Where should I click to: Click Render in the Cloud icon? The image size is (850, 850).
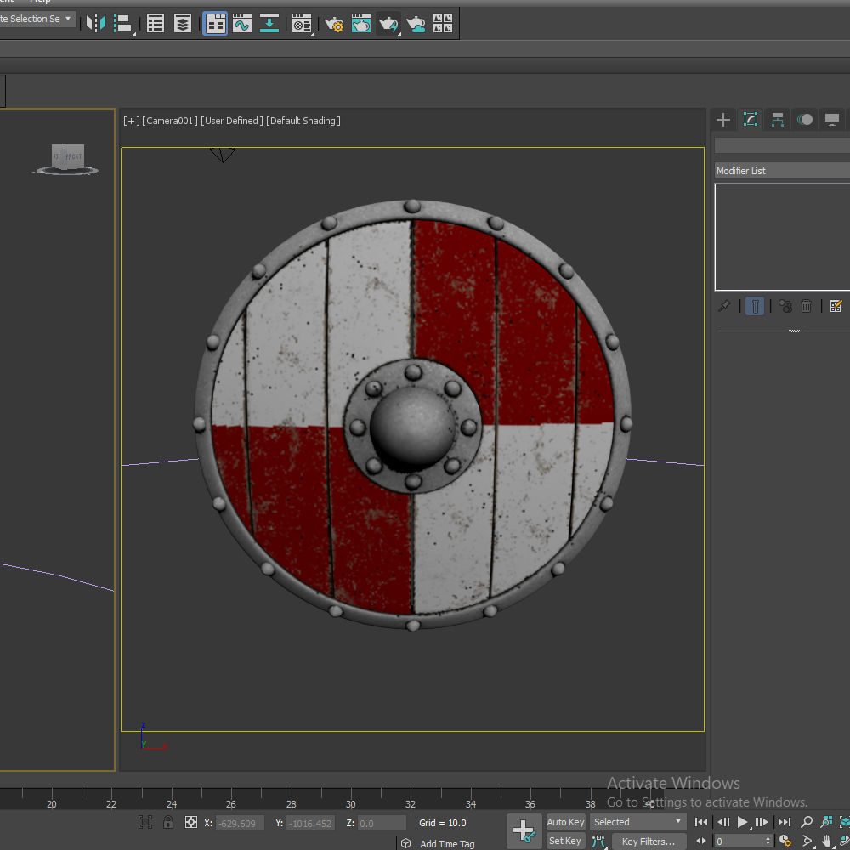click(x=416, y=23)
